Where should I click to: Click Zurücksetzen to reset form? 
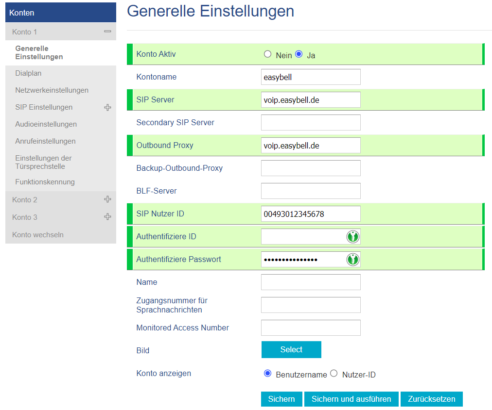[431, 399]
